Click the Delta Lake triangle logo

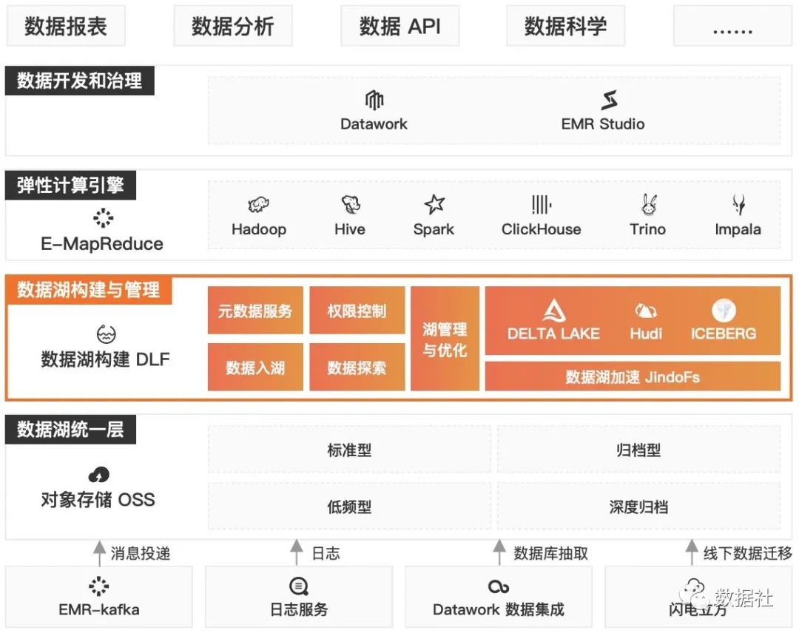[x=554, y=310]
